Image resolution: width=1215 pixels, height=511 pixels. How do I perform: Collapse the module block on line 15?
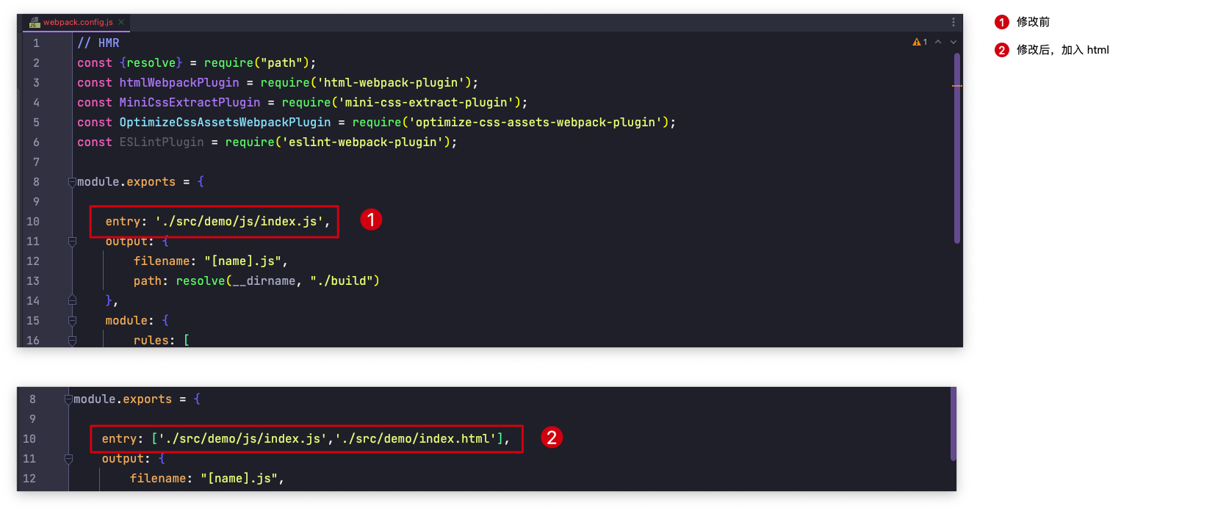(x=72, y=321)
